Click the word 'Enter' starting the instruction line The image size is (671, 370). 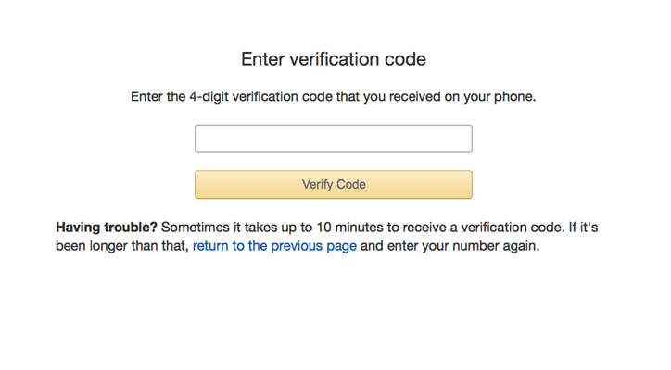coord(148,96)
